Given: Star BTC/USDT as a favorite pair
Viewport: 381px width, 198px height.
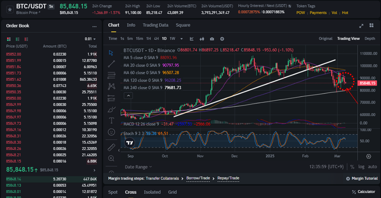Looking at the screenshot, I should tap(10, 10).
